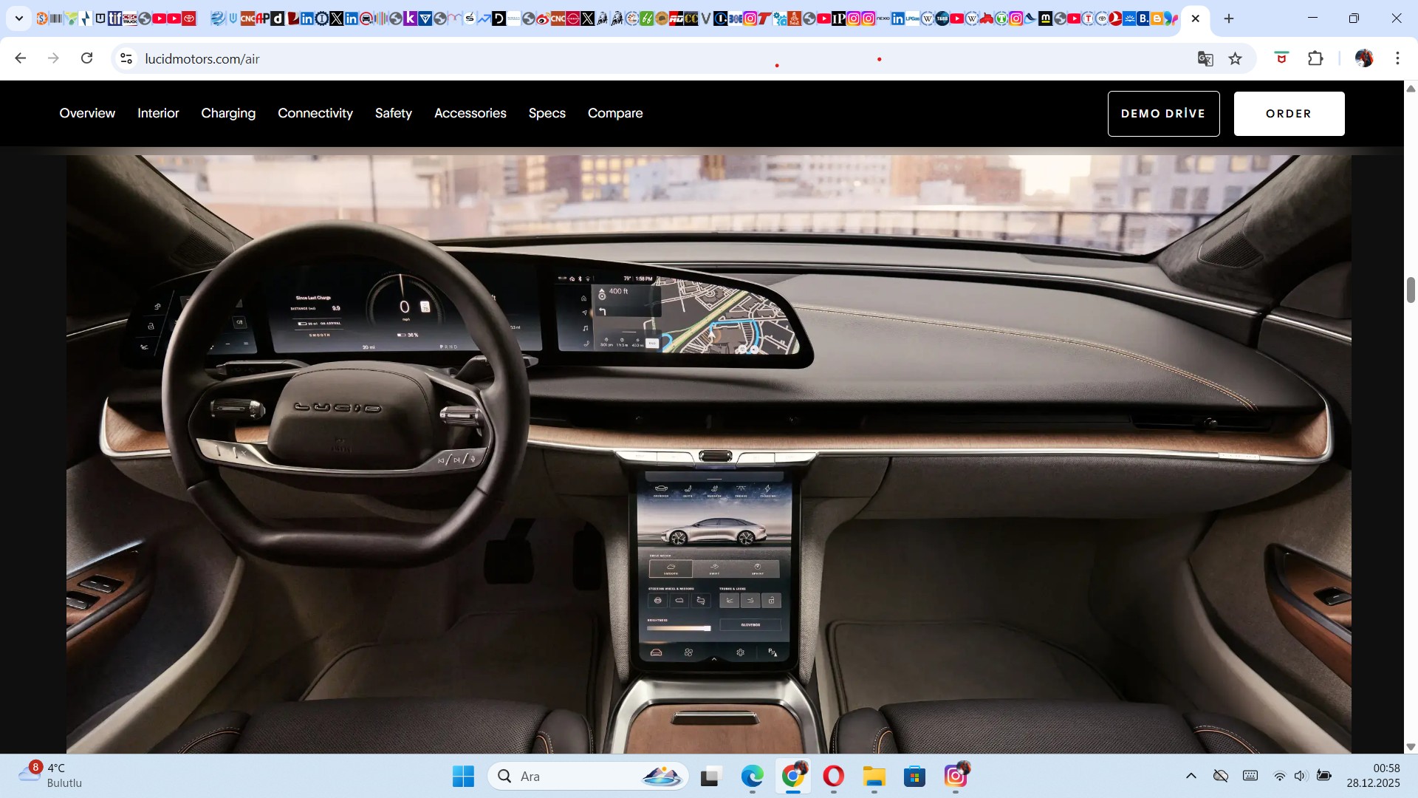Open the Chrome profile avatar
The image size is (1418, 798).
tap(1363, 58)
